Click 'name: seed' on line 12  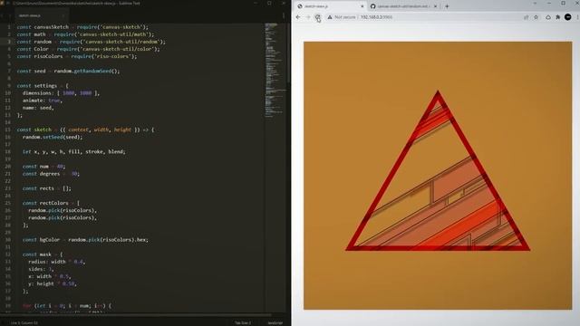38,108
